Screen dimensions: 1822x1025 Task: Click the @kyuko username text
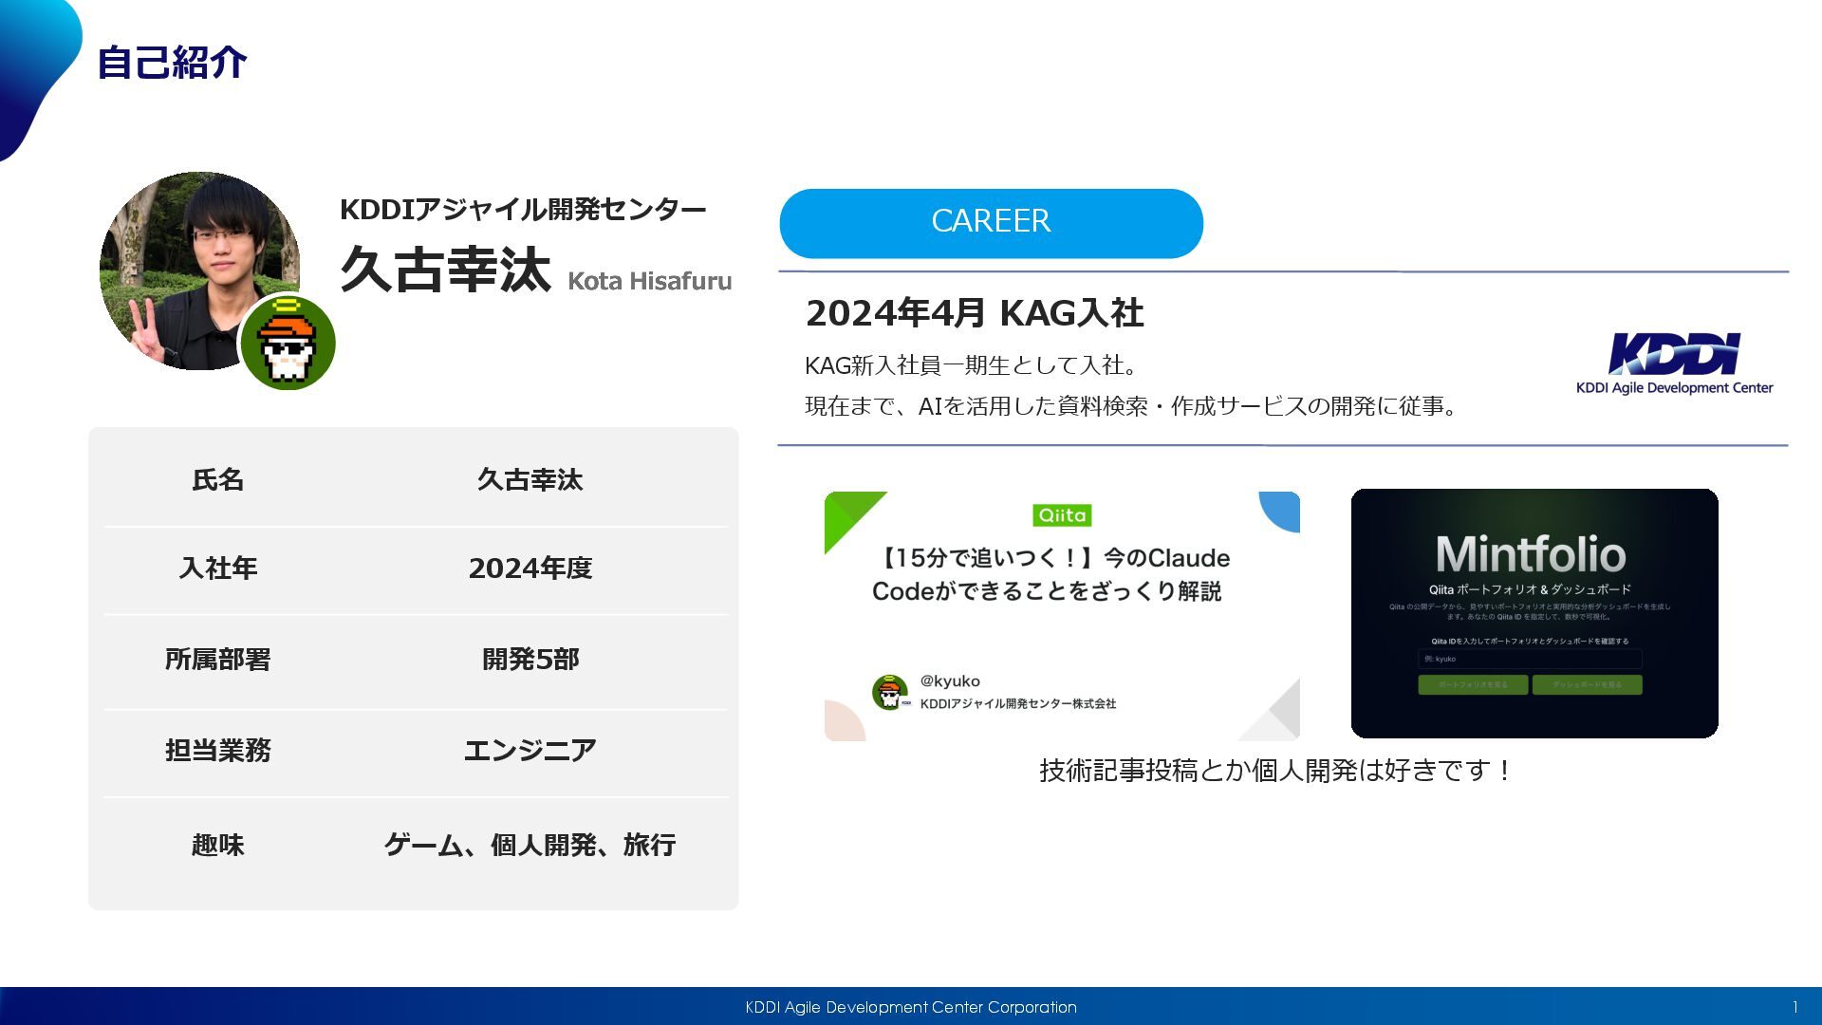950,680
